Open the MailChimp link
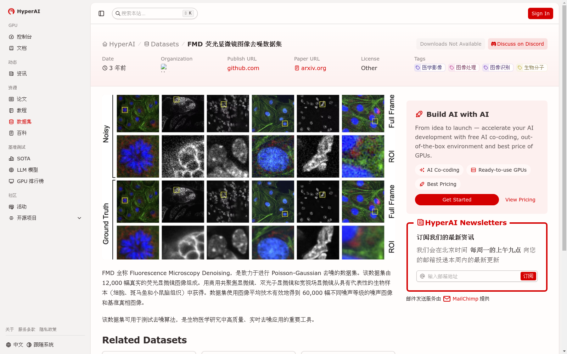This screenshot has width=567, height=354. [465, 299]
